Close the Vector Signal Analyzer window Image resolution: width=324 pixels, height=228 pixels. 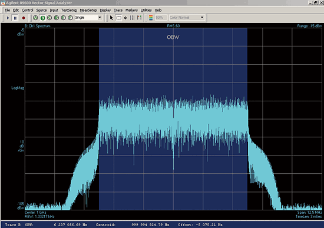click(x=321, y=3)
